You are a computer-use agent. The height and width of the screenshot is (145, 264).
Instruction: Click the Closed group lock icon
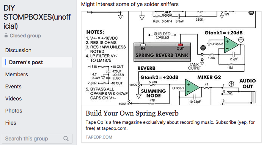click(6, 35)
